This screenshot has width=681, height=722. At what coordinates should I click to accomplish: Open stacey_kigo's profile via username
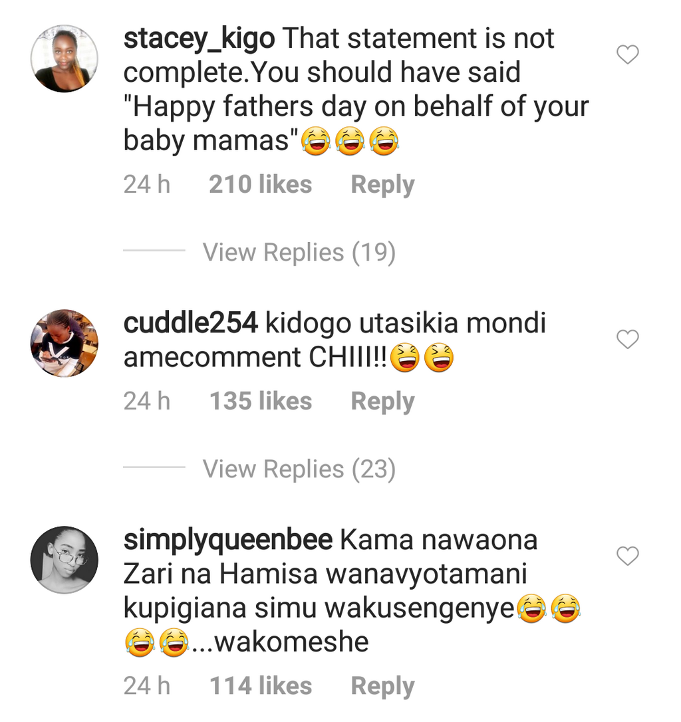point(198,38)
